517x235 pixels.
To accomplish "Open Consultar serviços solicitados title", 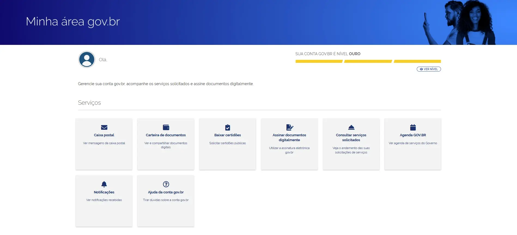I will coord(351,138).
